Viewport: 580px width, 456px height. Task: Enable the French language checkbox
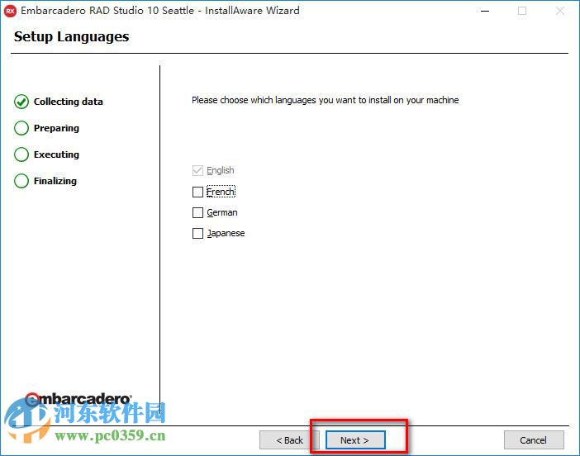click(197, 192)
